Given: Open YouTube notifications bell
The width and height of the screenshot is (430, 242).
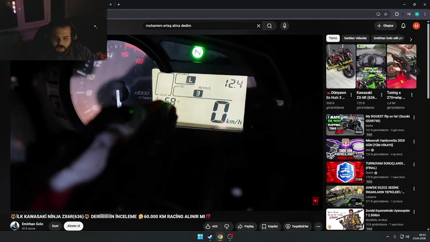Looking at the screenshot, I should 403,26.
